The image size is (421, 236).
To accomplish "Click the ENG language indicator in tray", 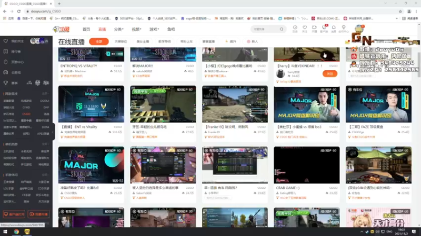I will pyautogui.click(x=389, y=232).
